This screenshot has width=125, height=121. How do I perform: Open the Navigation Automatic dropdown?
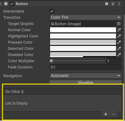[86, 76]
